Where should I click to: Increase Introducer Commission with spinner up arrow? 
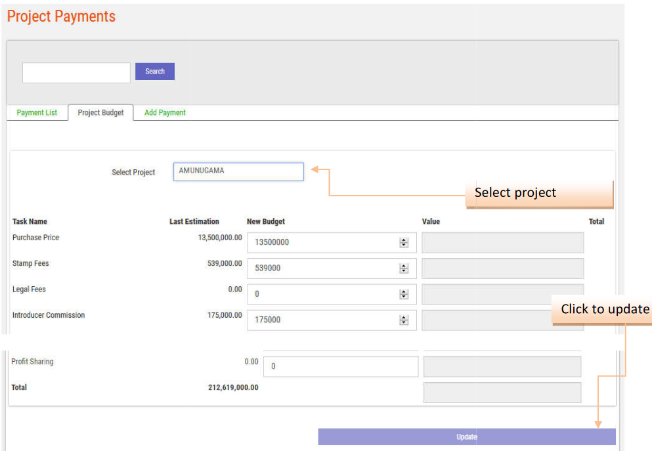pos(404,318)
